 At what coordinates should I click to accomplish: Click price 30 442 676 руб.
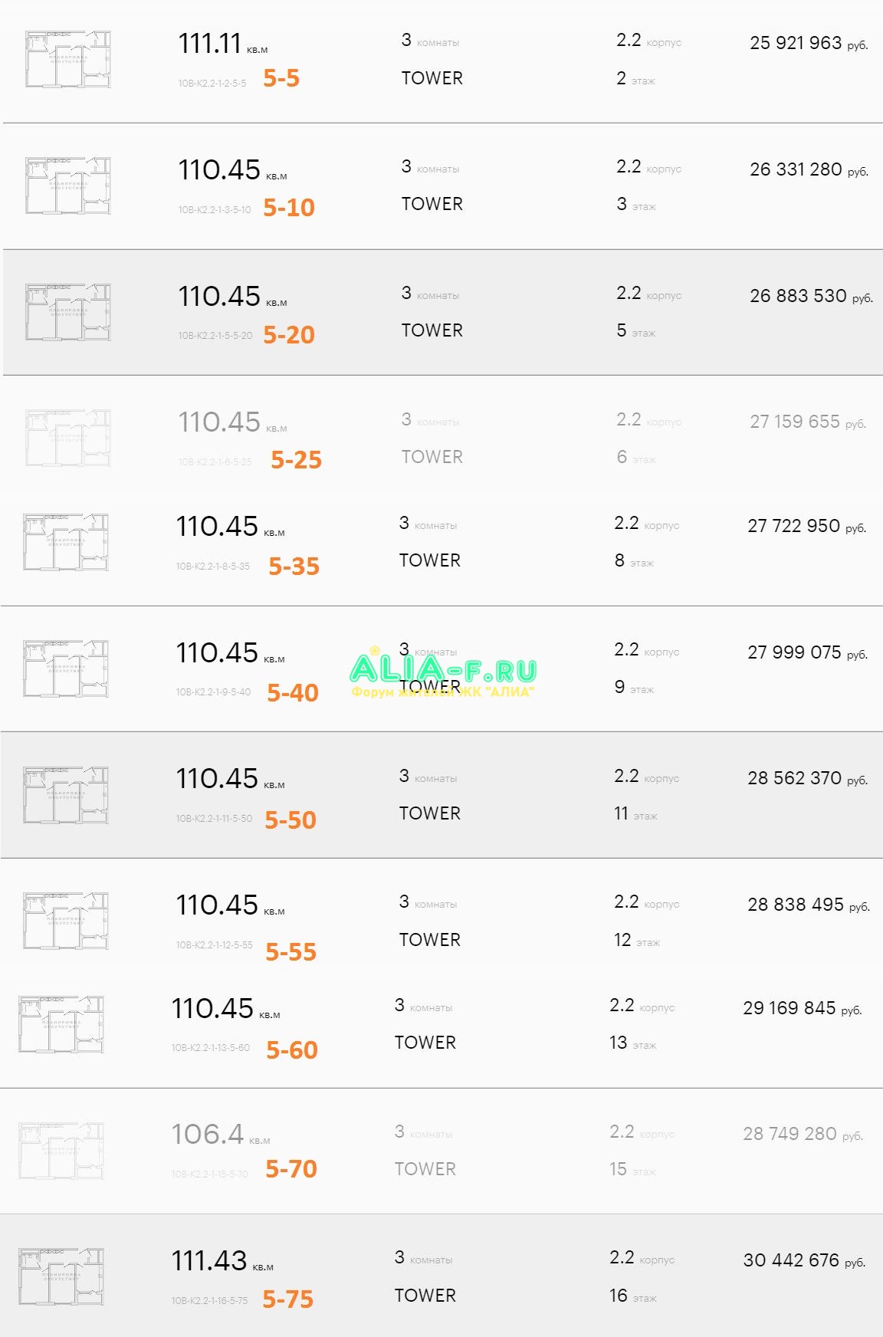point(804,1260)
